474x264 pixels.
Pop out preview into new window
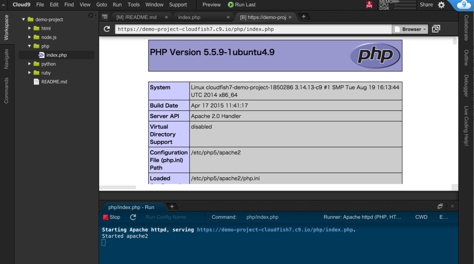pyautogui.click(x=436, y=29)
